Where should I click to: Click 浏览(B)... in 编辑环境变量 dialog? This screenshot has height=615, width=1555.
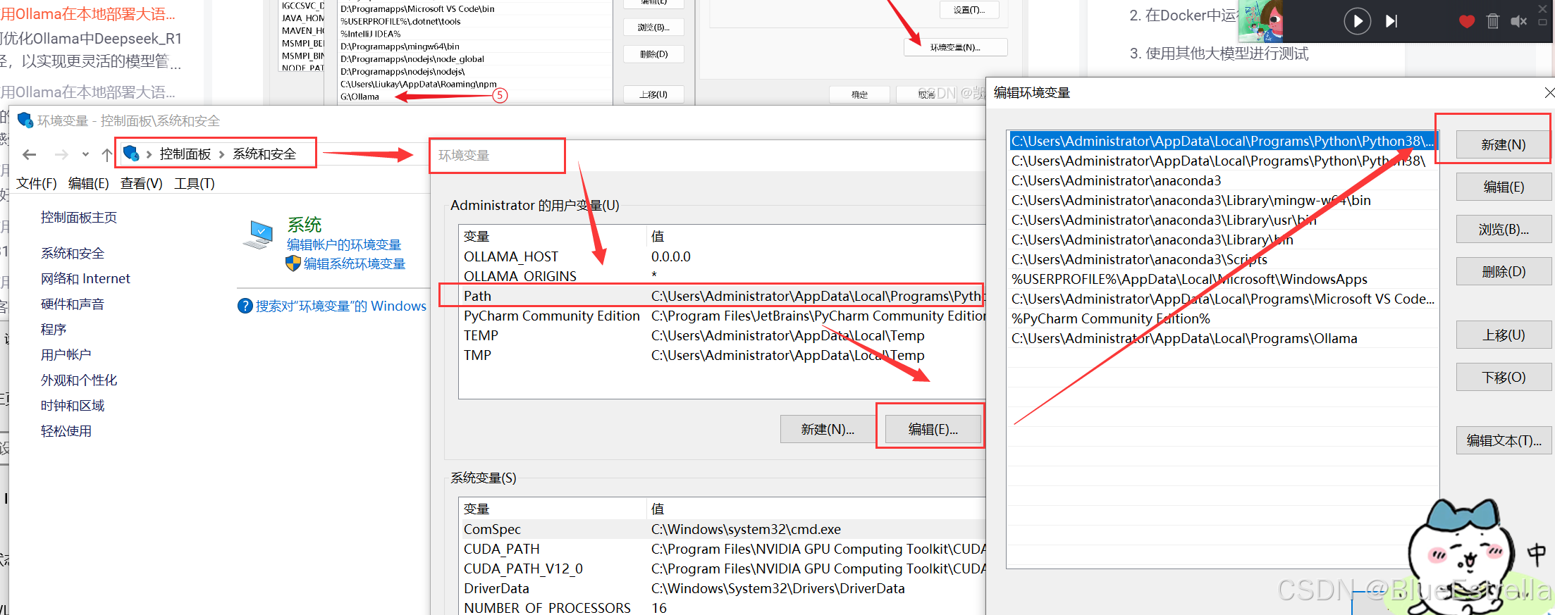[x=1503, y=229]
